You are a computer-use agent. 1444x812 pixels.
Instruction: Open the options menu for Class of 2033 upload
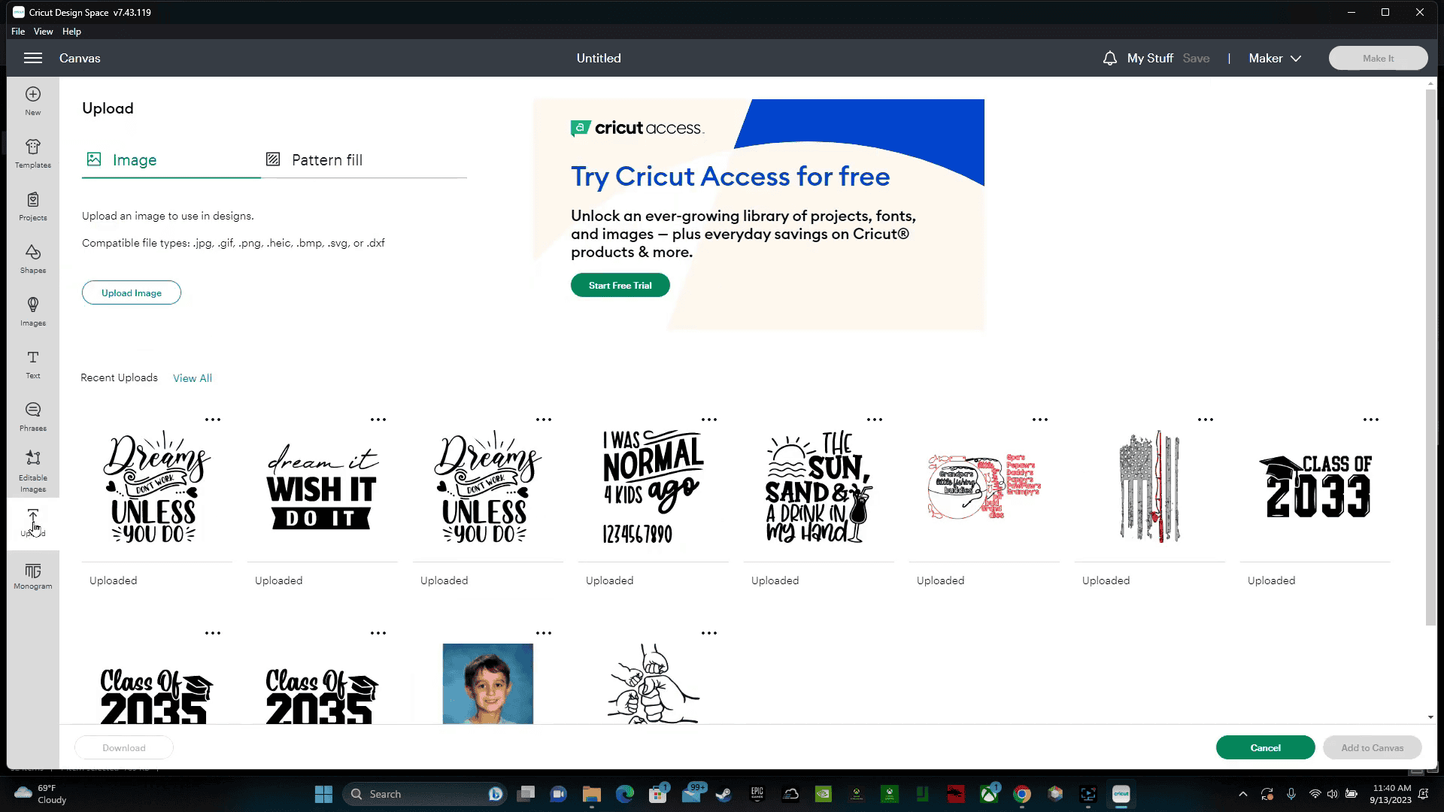pyautogui.click(x=1371, y=420)
